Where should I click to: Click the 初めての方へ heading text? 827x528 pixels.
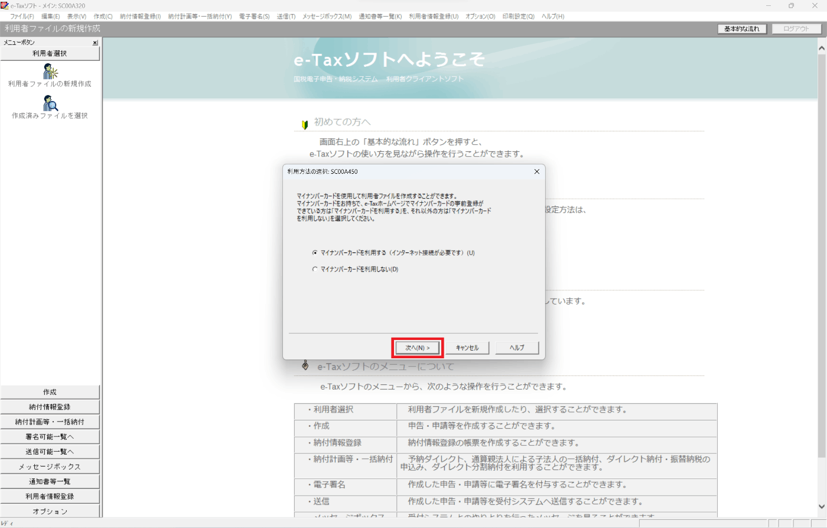click(x=343, y=122)
